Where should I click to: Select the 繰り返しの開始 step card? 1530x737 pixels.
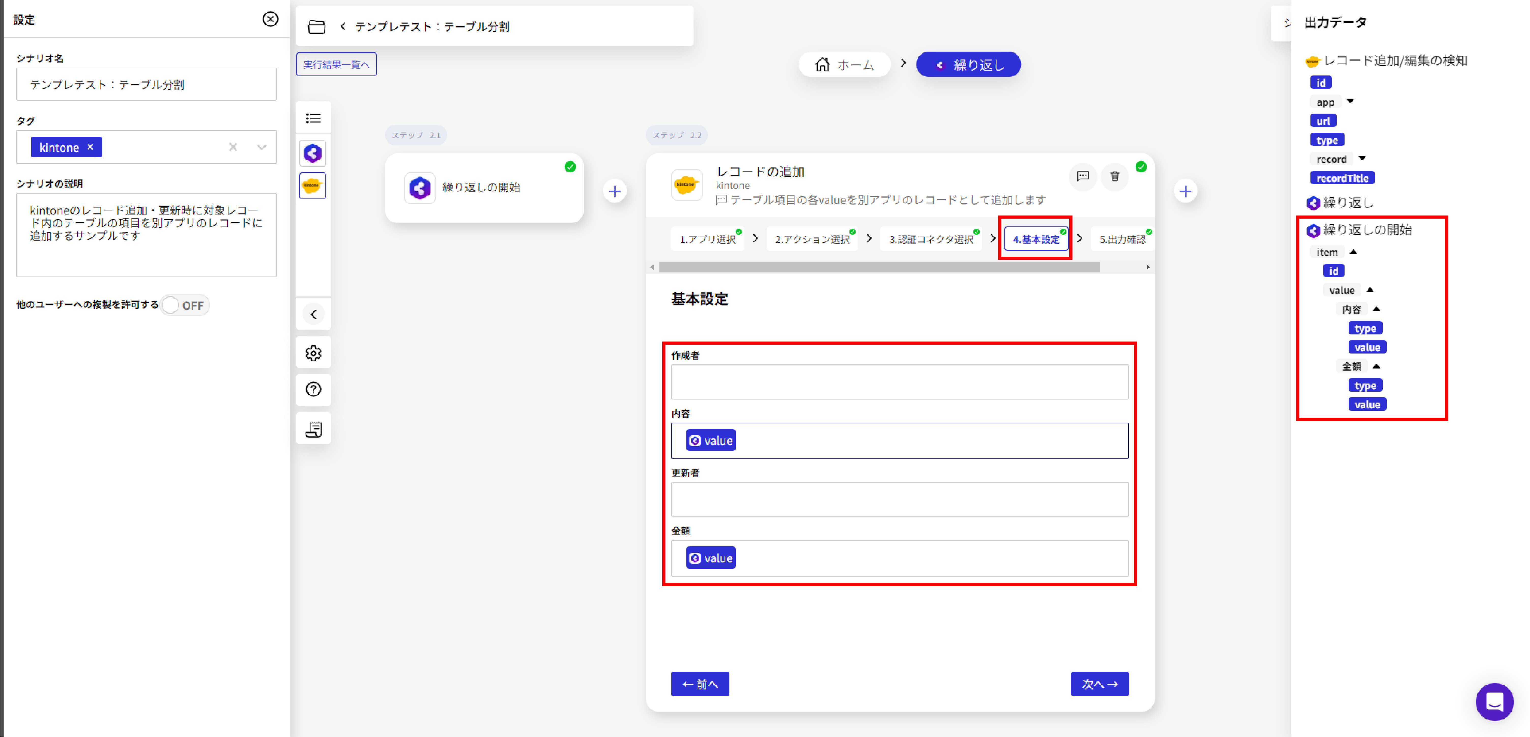(x=484, y=188)
